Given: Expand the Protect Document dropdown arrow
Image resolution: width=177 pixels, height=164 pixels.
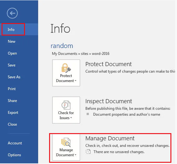Looking at the screenshot, I should (x=75, y=81).
